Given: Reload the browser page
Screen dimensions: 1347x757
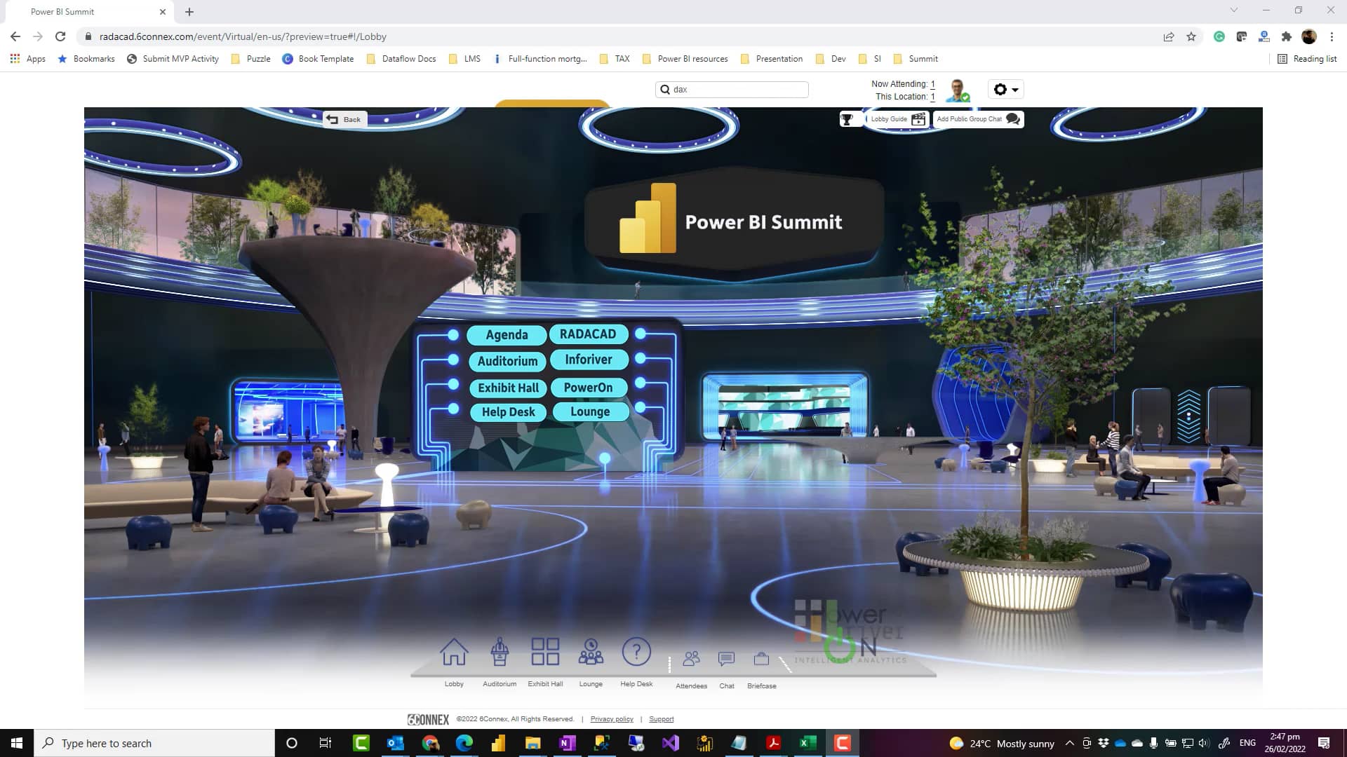Looking at the screenshot, I should (60, 36).
